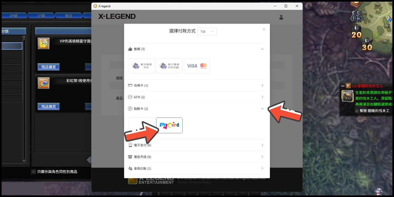Image resolution: width=394 pixels, height=197 pixels.
Task: Click the hammer quest item icon
Action: tap(347, 97)
